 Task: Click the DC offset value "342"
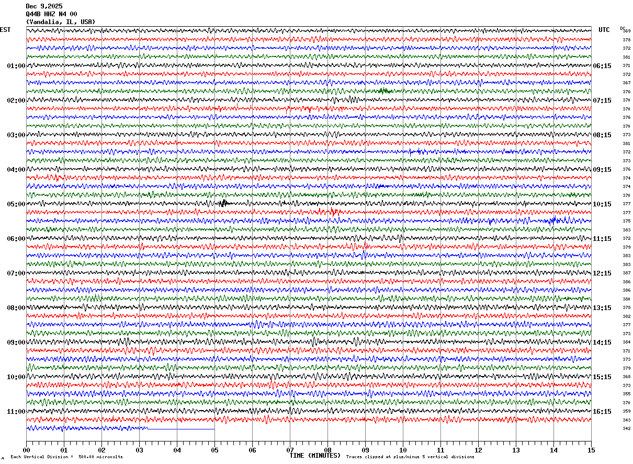(626, 428)
